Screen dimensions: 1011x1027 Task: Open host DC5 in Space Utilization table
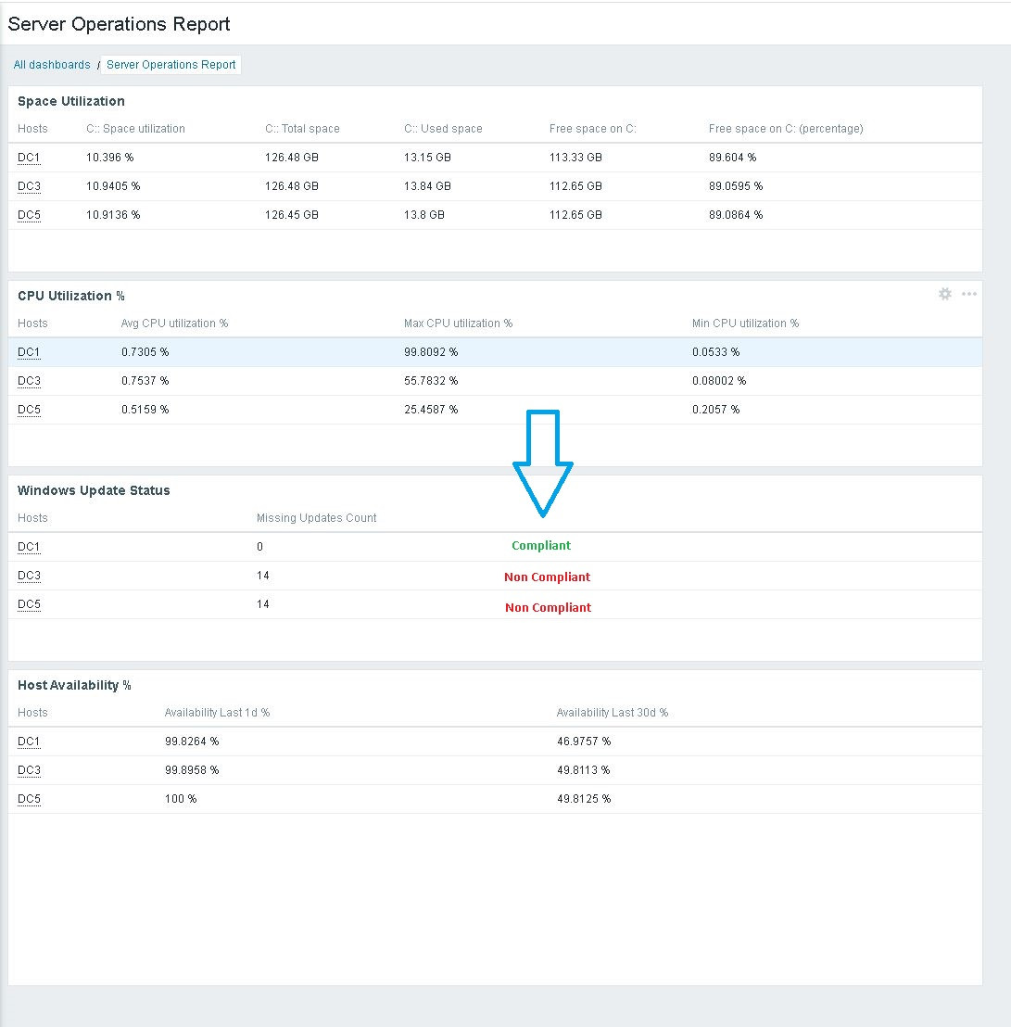(x=28, y=215)
